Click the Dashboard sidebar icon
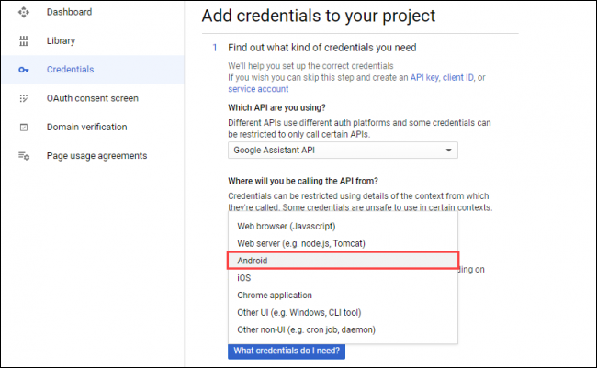 tap(24, 12)
